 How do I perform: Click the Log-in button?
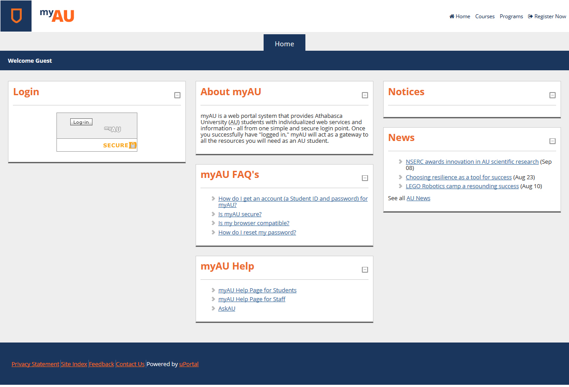81,122
